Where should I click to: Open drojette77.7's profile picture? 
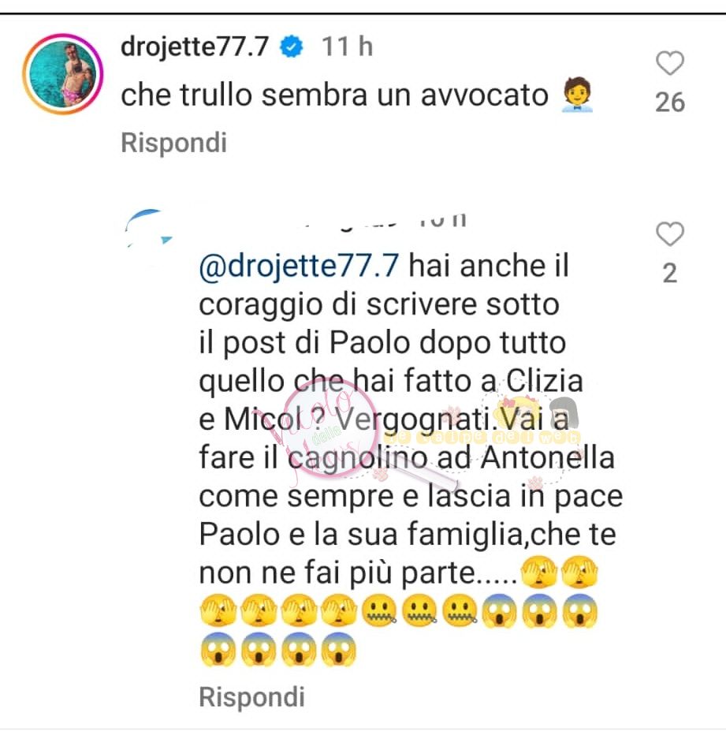point(63,73)
